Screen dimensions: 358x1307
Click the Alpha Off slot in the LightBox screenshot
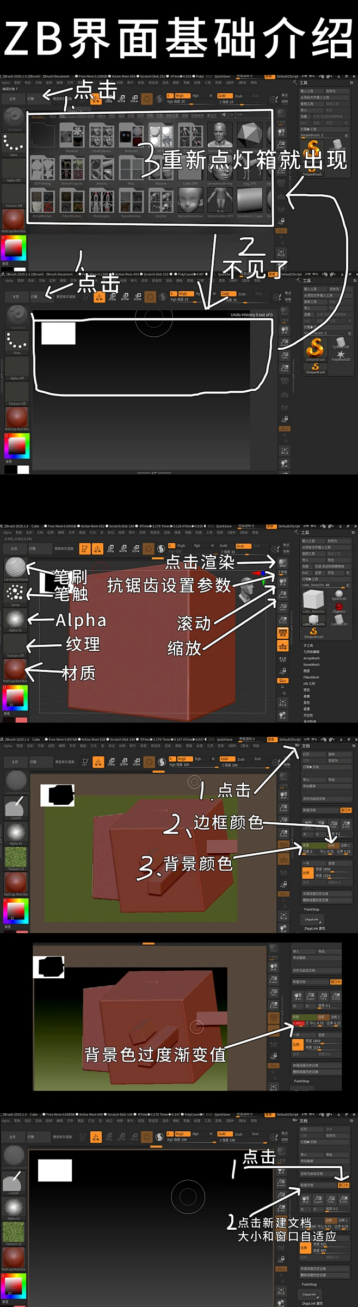click(14, 171)
